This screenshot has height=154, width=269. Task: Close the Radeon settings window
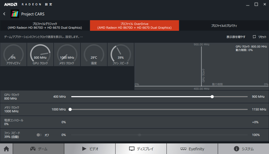(x=265, y=5)
